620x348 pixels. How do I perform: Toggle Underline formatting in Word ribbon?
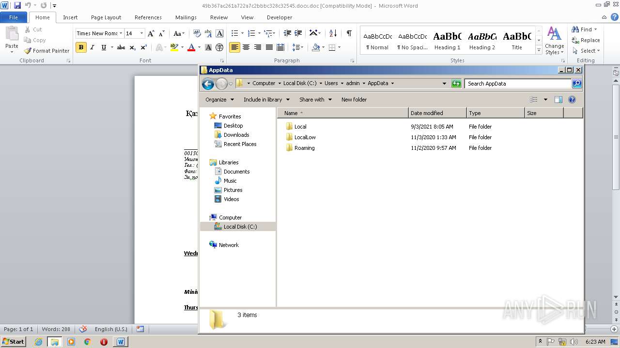pyautogui.click(x=104, y=47)
